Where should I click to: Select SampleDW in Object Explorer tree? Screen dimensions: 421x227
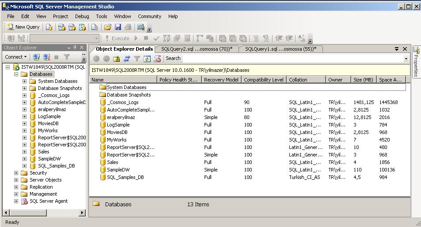click(x=49, y=159)
